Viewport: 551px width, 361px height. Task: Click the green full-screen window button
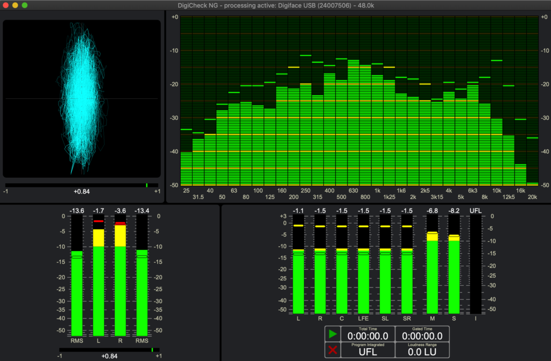coord(25,5)
